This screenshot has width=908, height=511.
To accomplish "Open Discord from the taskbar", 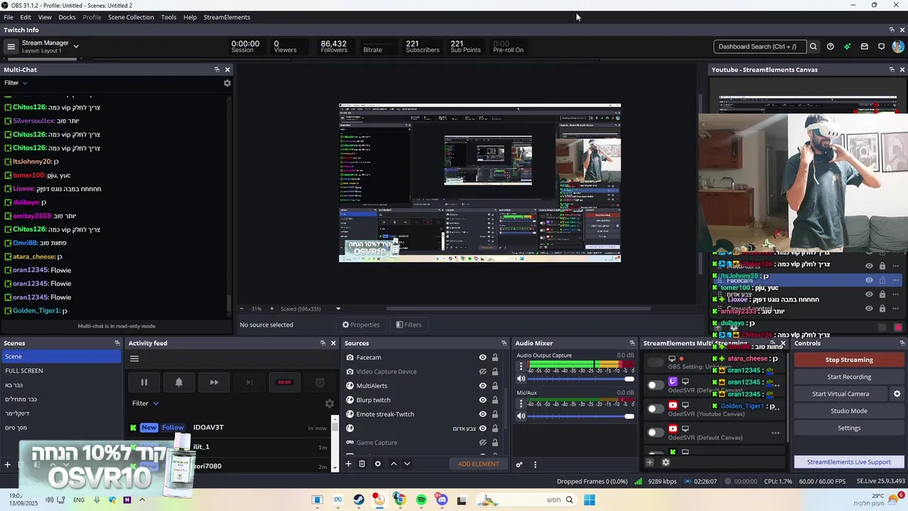I will [x=442, y=500].
